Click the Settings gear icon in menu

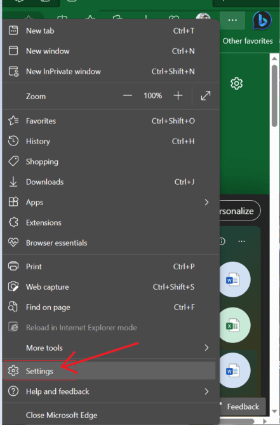point(13,370)
